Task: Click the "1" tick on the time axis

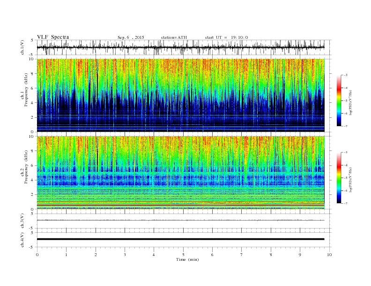Action: point(66,255)
